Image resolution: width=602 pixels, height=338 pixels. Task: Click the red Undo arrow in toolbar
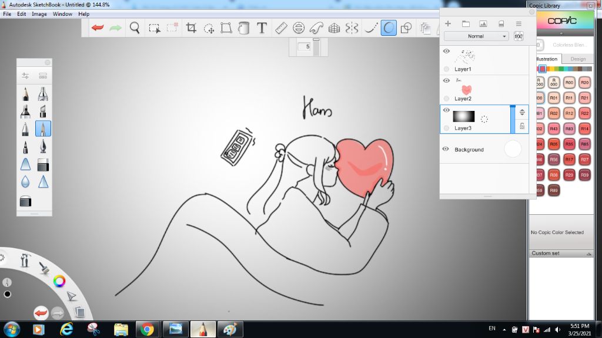[98, 28]
